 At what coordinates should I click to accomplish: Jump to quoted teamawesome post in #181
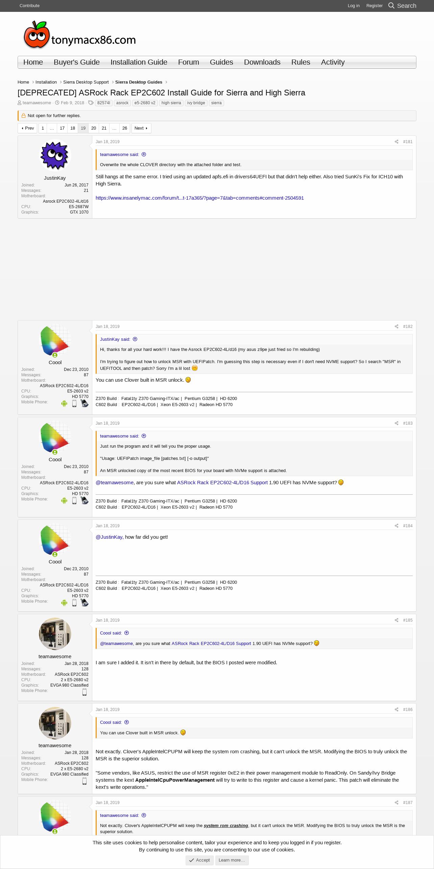pyautogui.click(x=144, y=154)
